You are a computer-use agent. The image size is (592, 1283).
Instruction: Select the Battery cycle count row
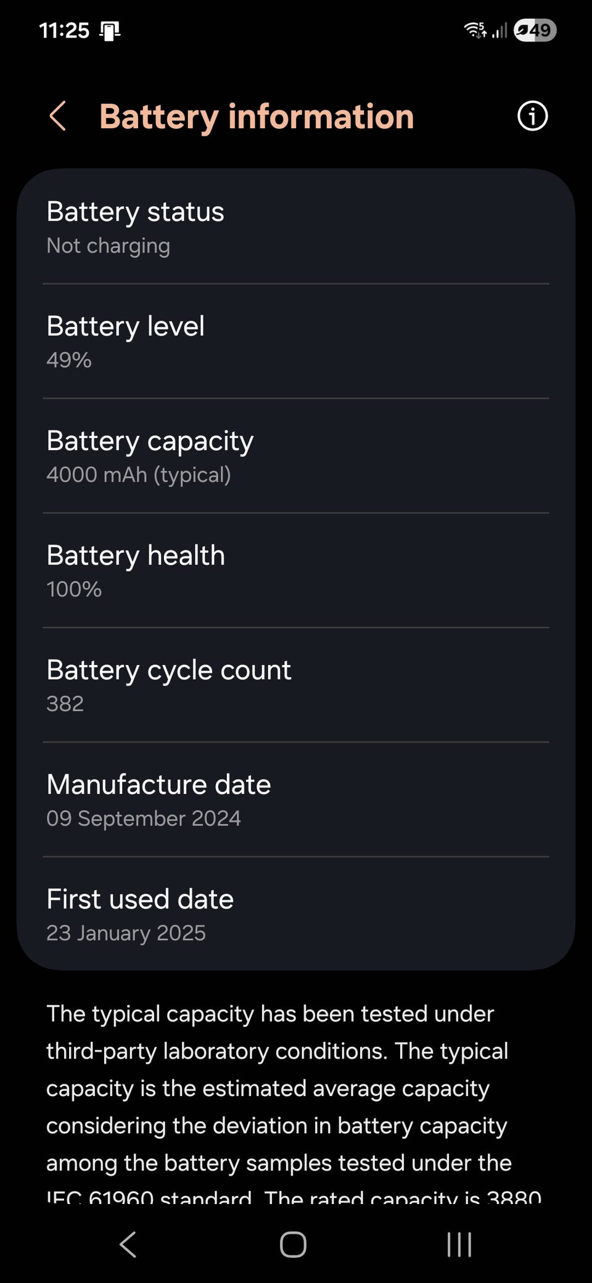pyautogui.click(x=296, y=685)
